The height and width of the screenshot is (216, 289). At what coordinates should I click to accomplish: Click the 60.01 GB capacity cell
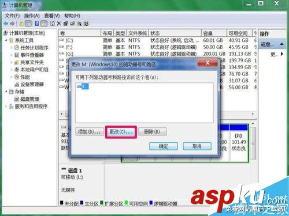click(213, 40)
